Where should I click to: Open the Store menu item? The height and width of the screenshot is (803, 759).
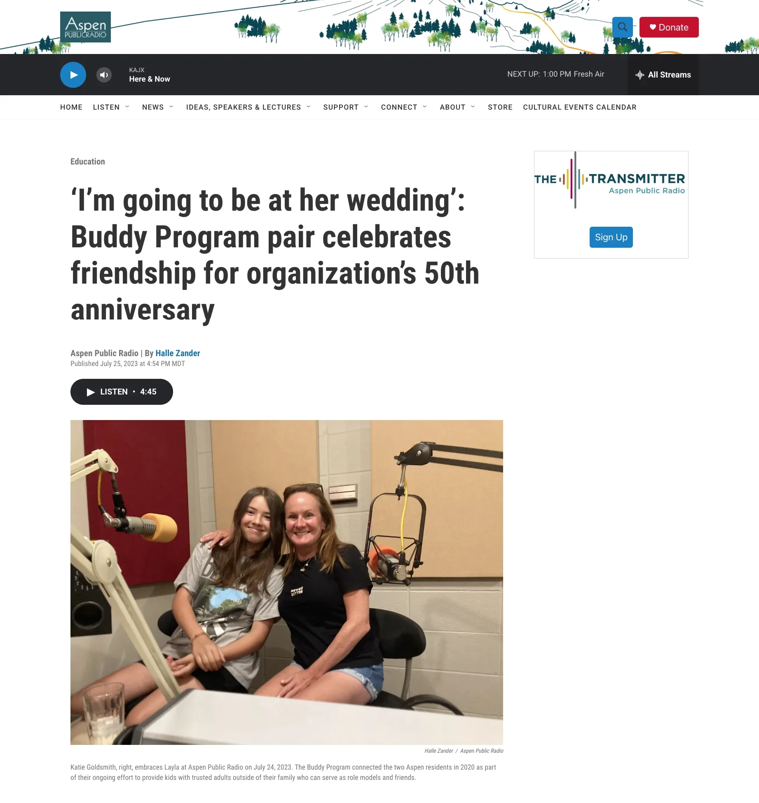(x=500, y=107)
